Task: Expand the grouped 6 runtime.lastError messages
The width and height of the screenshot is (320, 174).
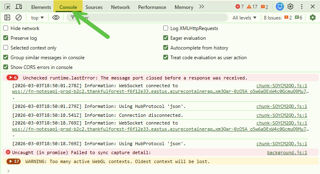Action: coord(13,78)
